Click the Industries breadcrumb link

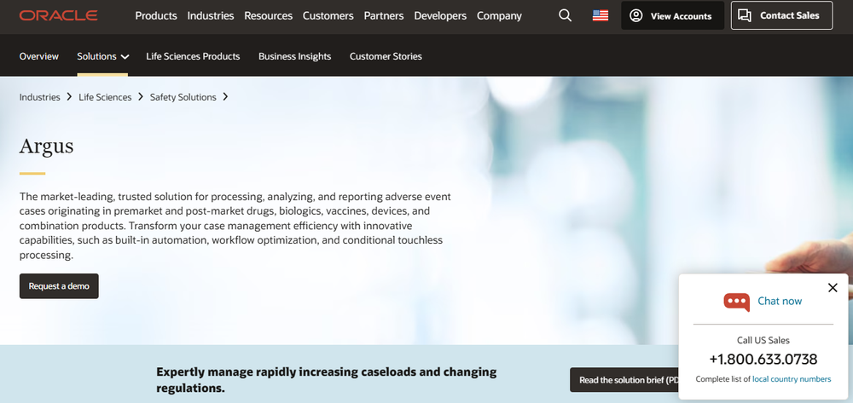tap(40, 97)
